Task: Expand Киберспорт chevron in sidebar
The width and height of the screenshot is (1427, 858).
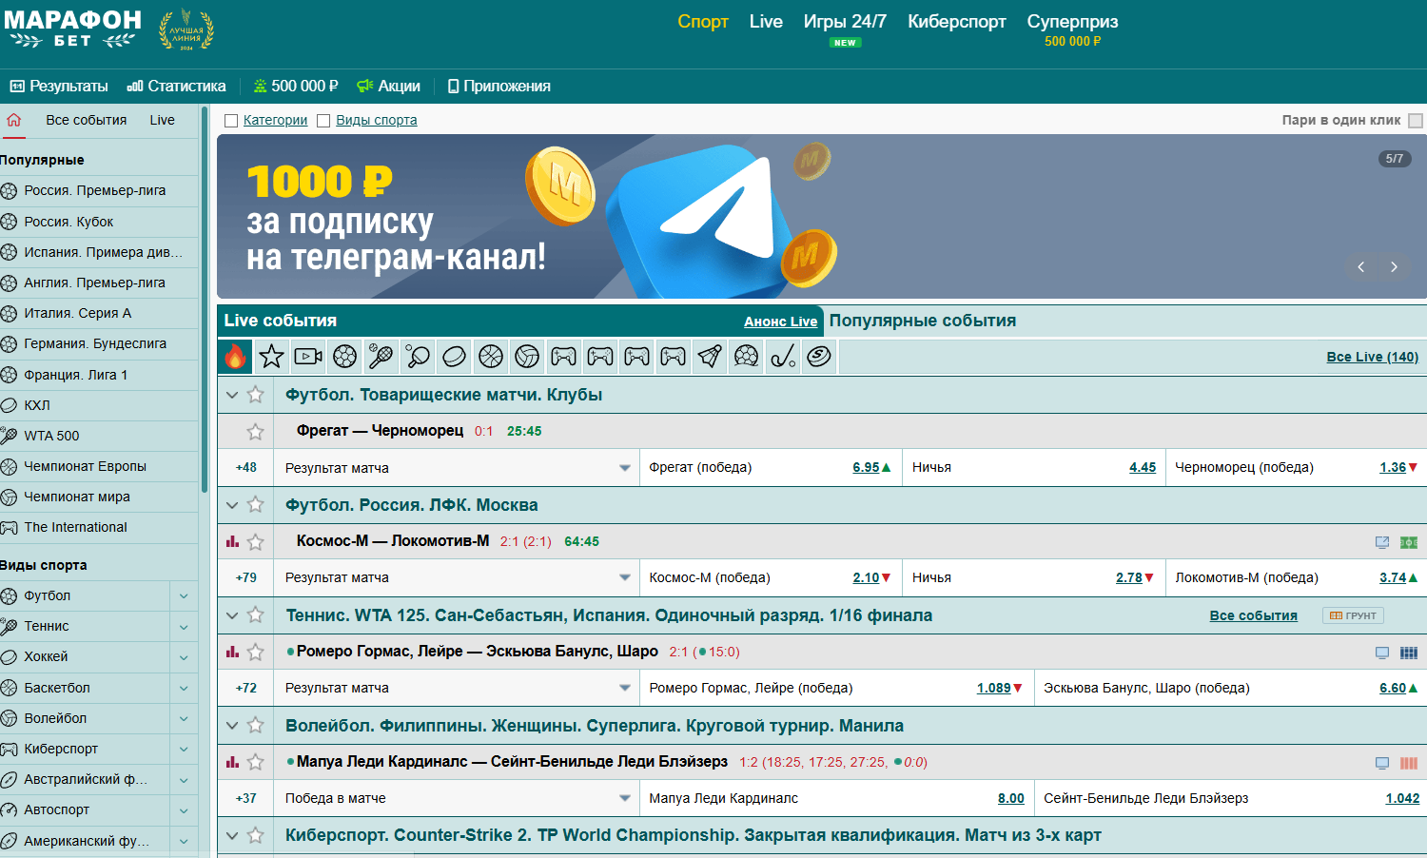Action: click(184, 750)
